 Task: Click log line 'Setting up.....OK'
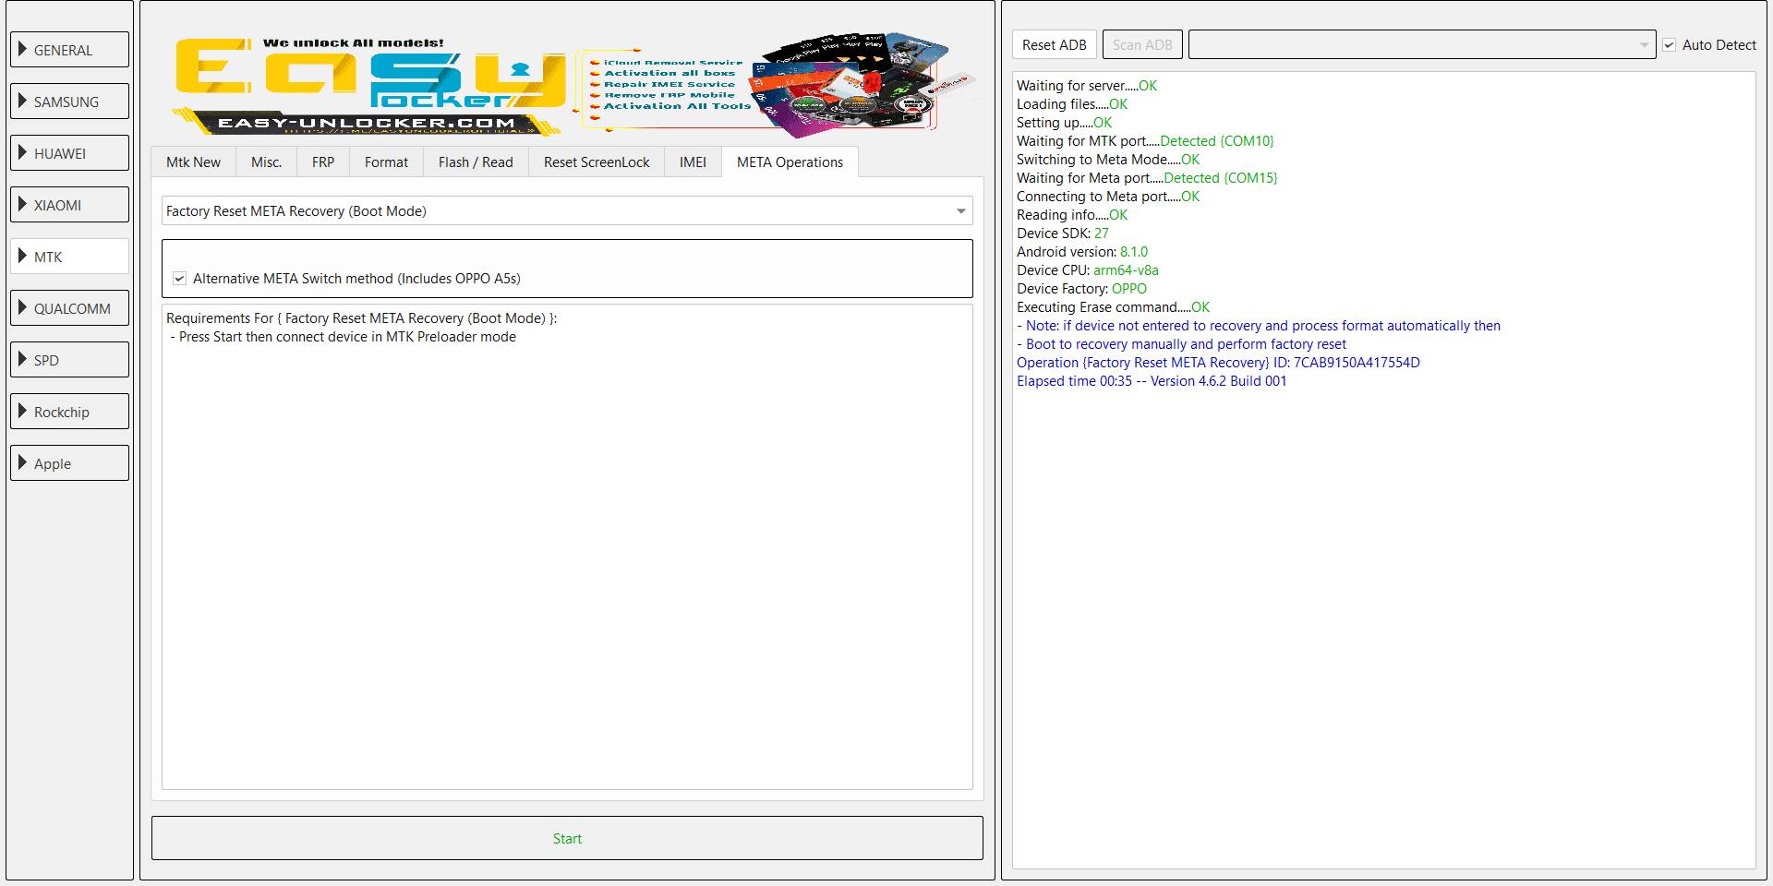pyautogui.click(x=1064, y=123)
